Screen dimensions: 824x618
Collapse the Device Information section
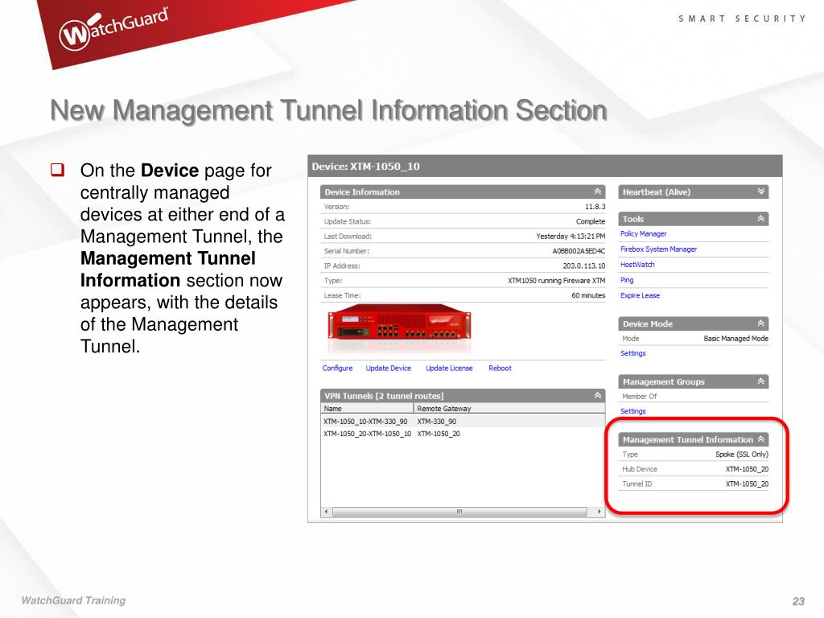pyautogui.click(x=598, y=192)
